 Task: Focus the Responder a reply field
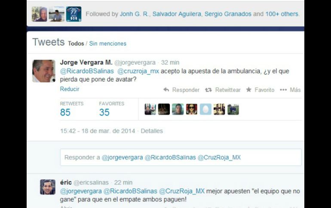point(181,157)
